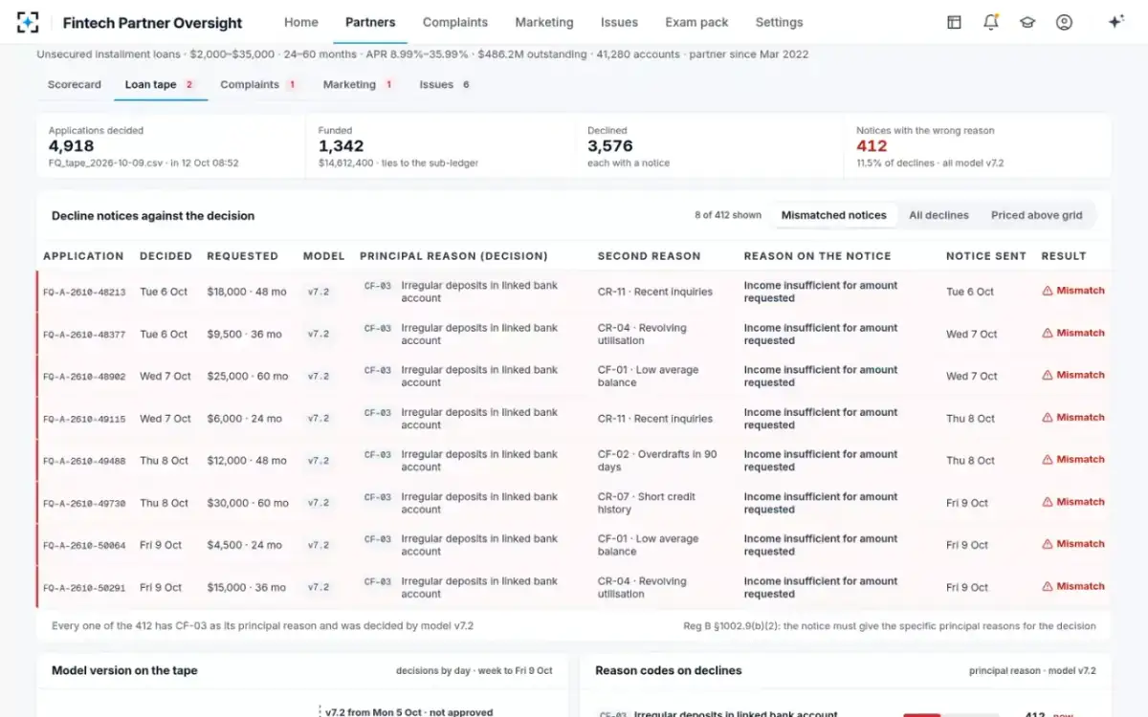1148x717 pixels.
Task: Click application ID FQ-A-2610-48902
Action: click(x=84, y=377)
